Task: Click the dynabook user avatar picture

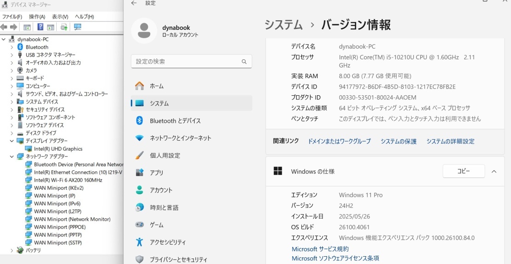Action: 144,30
